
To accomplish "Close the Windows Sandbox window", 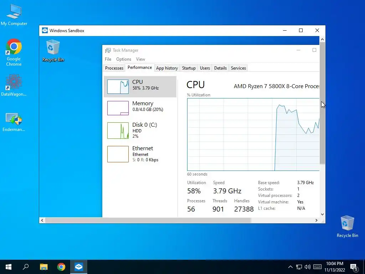I will [x=317, y=31].
